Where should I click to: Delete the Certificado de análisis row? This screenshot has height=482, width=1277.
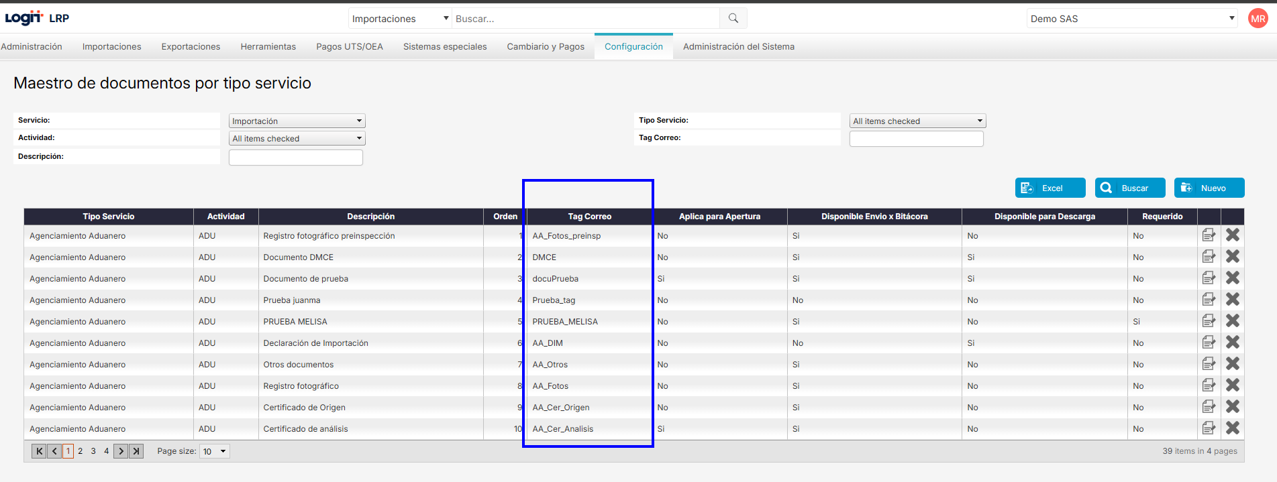1233,428
